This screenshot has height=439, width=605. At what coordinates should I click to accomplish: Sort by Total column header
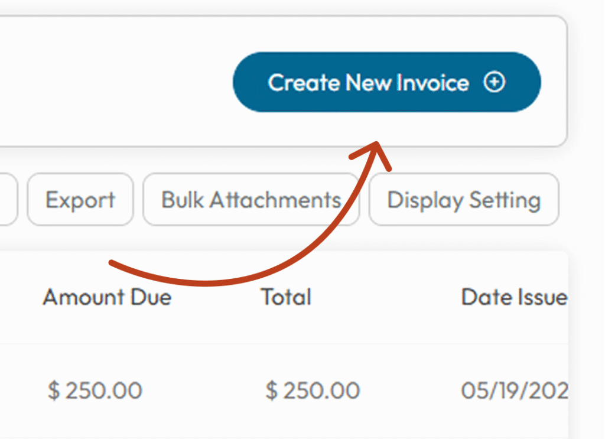pos(287,297)
